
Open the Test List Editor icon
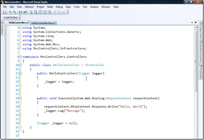[36, 12]
